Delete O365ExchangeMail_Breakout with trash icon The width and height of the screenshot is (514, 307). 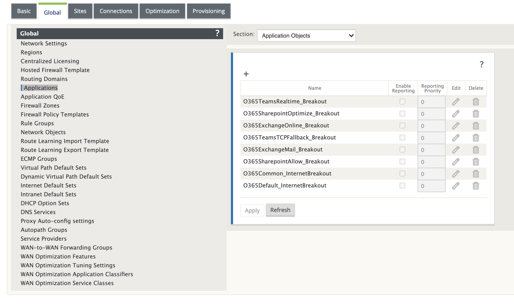pyautogui.click(x=476, y=150)
